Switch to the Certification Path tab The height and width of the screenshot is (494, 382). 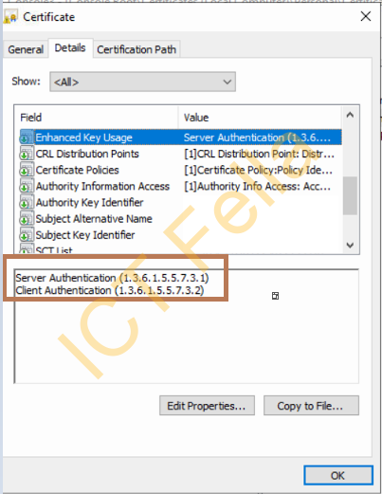136,49
